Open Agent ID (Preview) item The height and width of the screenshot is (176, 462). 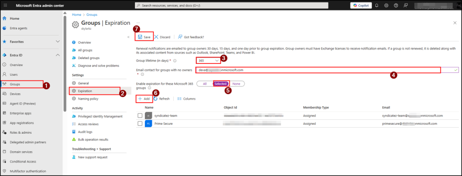(x=23, y=104)
